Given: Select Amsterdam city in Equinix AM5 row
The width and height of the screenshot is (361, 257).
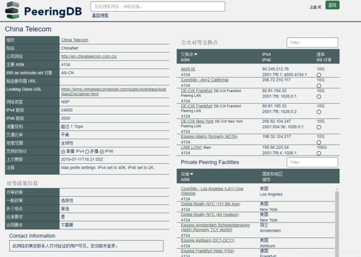Looking at the screenshot, I should (x=270, y=230).
